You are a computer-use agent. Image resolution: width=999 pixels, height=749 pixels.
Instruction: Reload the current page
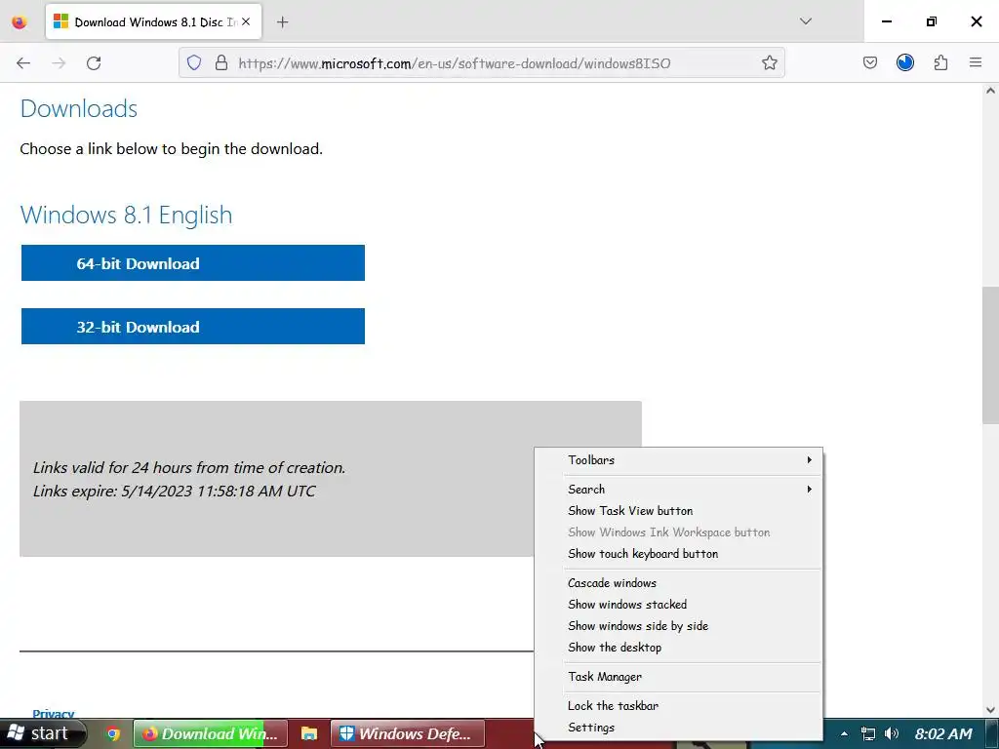94,63
